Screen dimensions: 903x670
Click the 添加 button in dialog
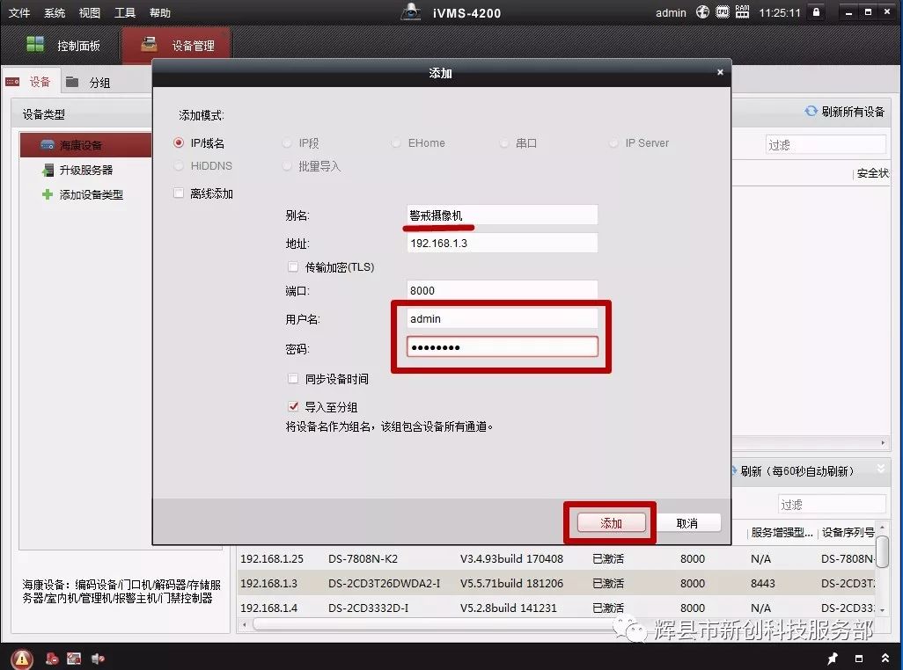(611, 523)
